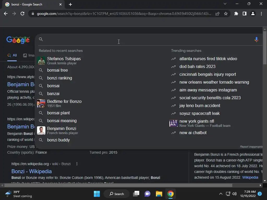Open the clock showing 7:29 AM
267x200 pixels.
(x=248, y=194)
